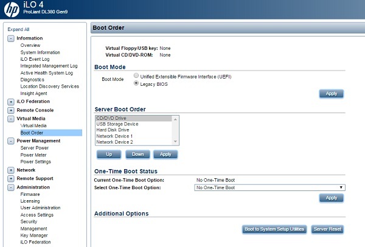Open the Overview page
The height and width of the screenshot is (247, 365).
click(x=30, y=45)
